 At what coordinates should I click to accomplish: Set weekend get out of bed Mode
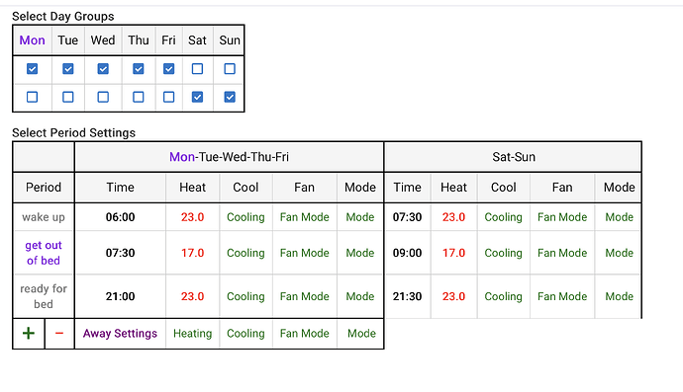coord(620,253)
